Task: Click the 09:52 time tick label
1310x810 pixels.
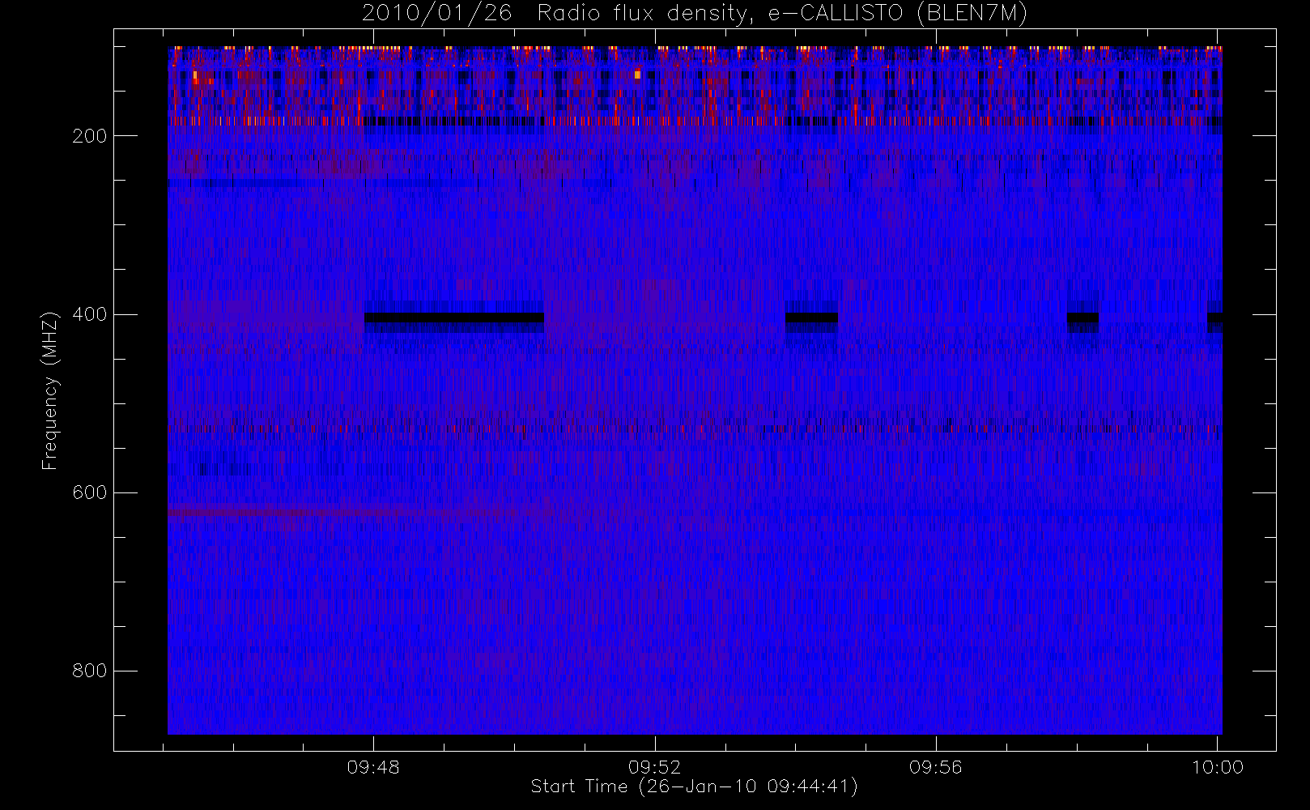Action: tap(655, 767)
